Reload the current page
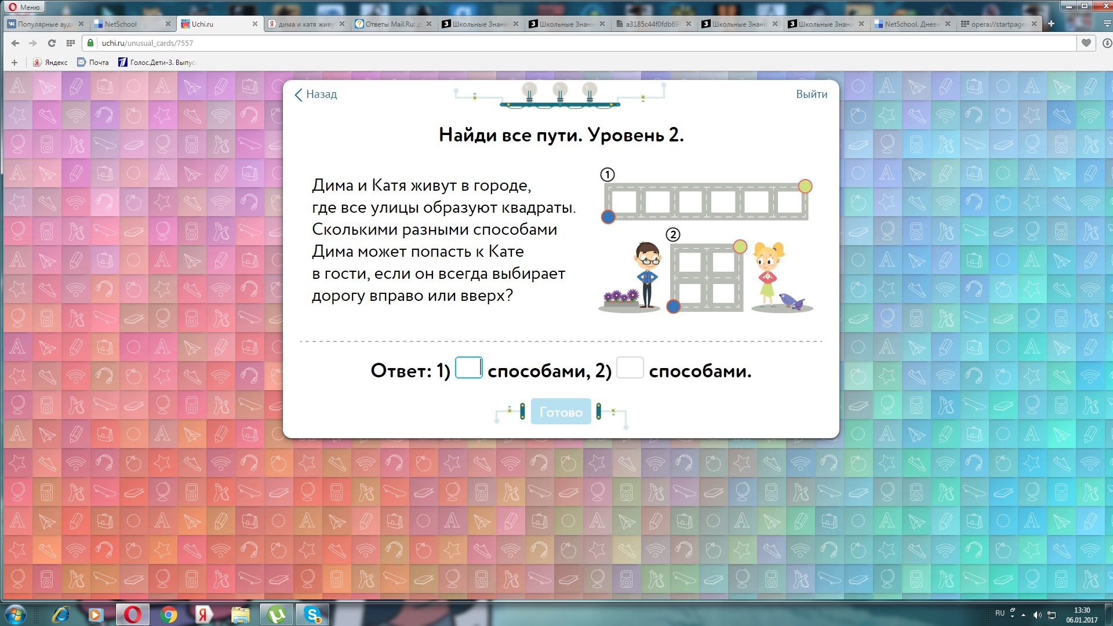Image resolution: width=1113 pixels, height=626 pixels. click(52, 43)
